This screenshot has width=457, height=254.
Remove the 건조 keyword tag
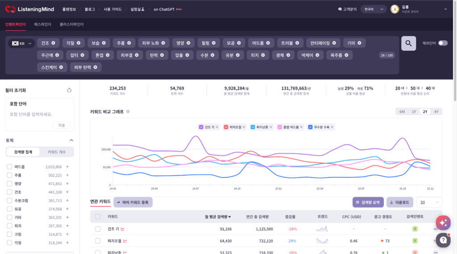point(53,43)
